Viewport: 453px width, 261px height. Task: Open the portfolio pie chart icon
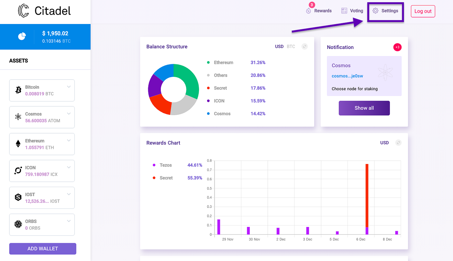coord(22,36)
